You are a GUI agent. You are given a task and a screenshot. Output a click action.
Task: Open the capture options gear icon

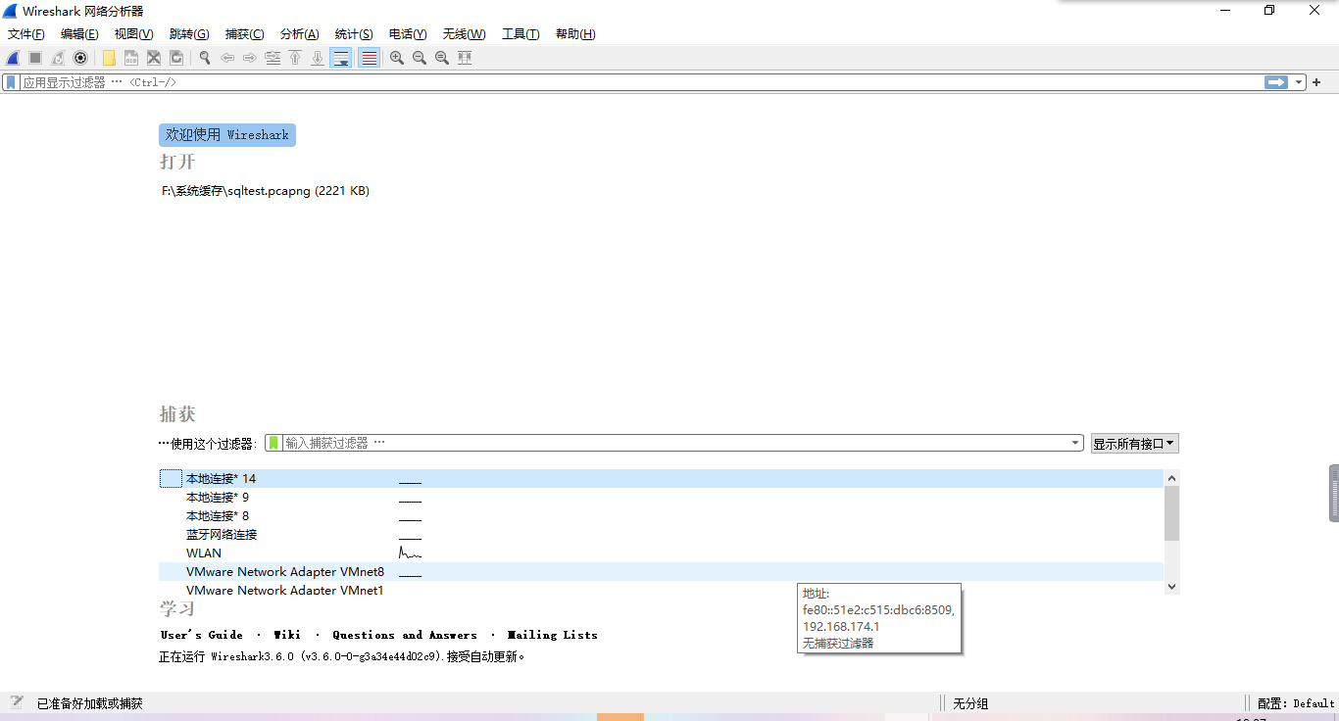[80, 58]
